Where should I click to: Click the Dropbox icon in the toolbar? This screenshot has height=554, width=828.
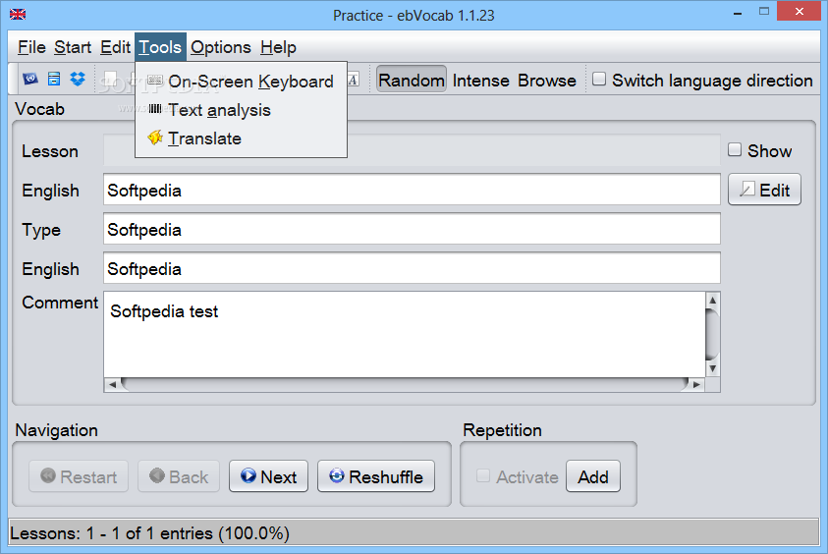tap(78, 80)
